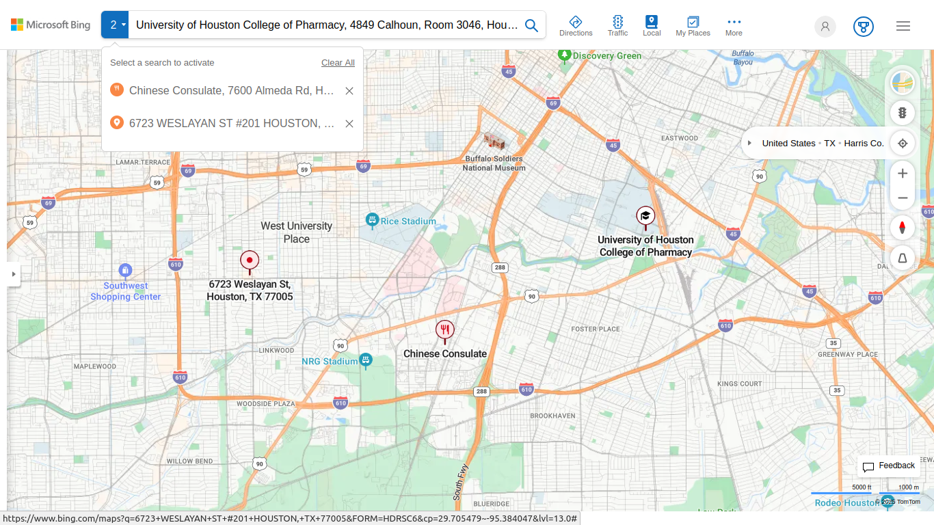The image size is (934, 525).
Task: Expand the active searches counter dropdown
Action: click(x=115, y=25)
